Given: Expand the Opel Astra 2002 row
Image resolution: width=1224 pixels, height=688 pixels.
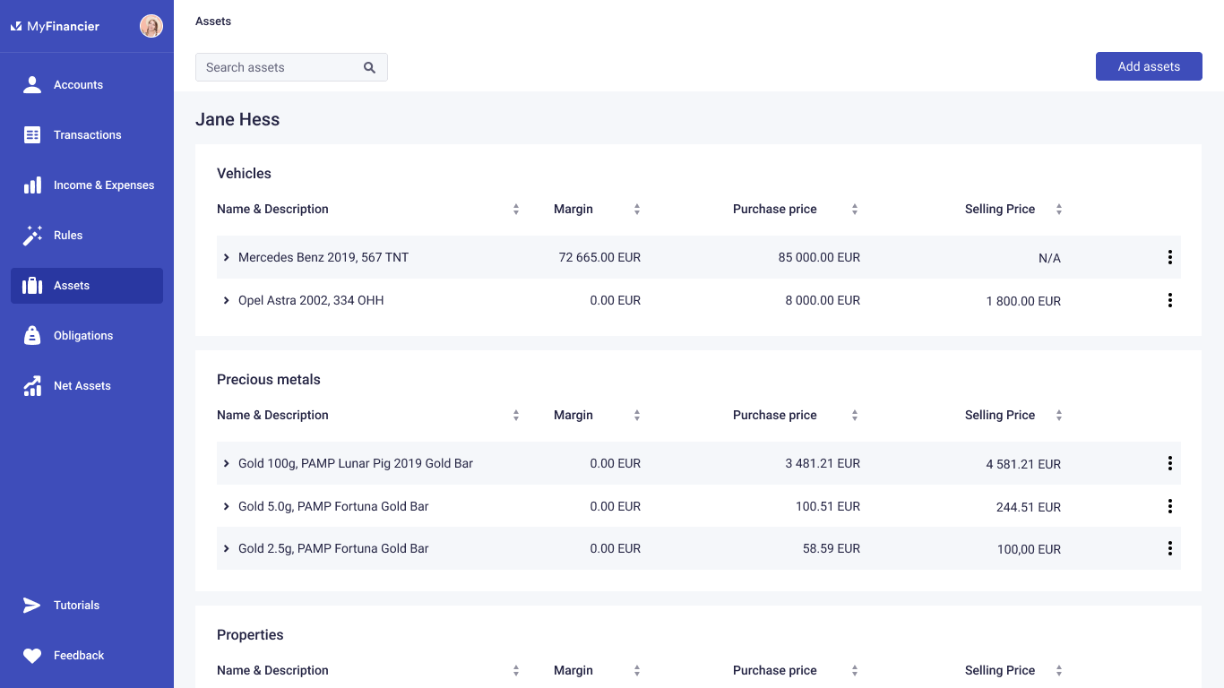Looking at the screenshot, I should point(227,301).
